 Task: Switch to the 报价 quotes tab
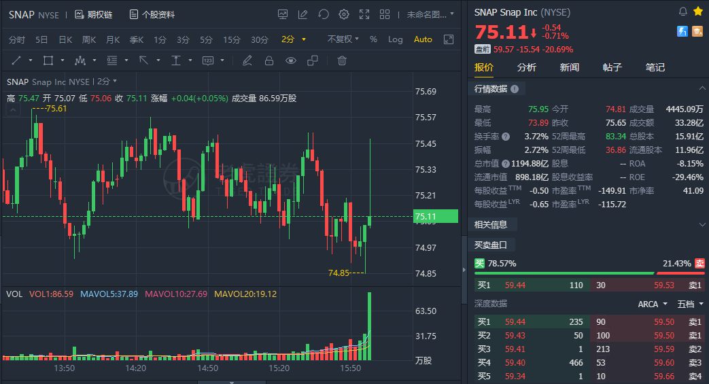click(x=483, y=67)
